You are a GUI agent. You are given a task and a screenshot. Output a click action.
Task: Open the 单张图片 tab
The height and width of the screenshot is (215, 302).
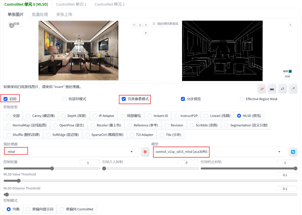(x=16, y=15)
